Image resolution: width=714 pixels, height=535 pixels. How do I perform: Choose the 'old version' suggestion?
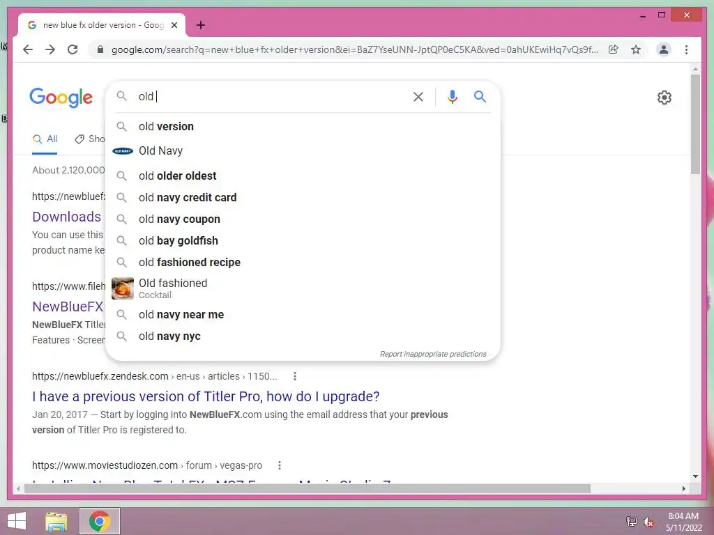pos(303,127)
